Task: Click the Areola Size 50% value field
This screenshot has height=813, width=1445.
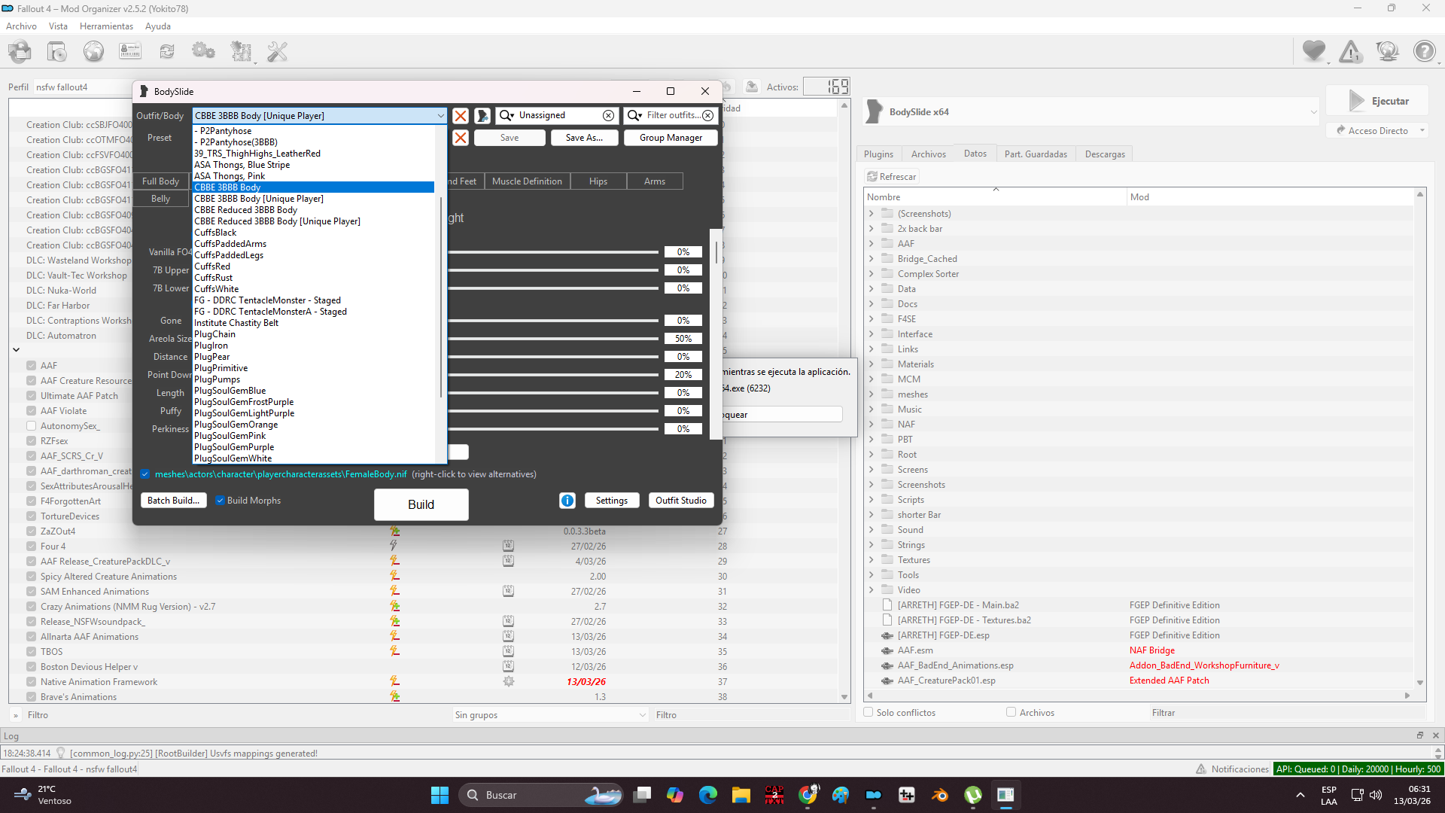Action: point(683,339)
